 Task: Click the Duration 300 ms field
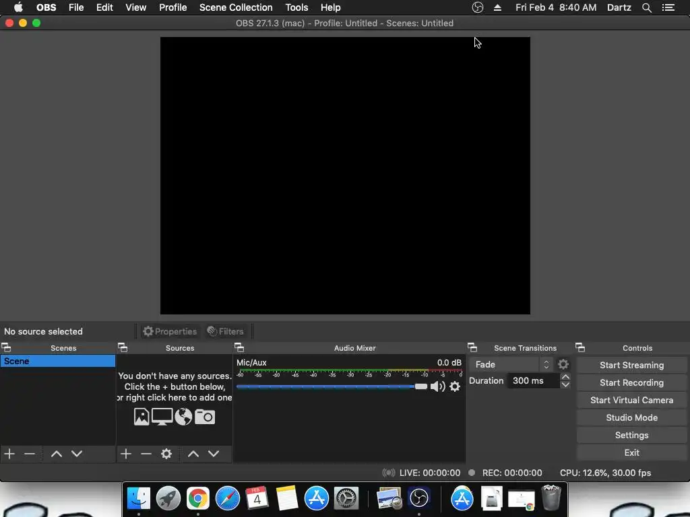[534, 381]
